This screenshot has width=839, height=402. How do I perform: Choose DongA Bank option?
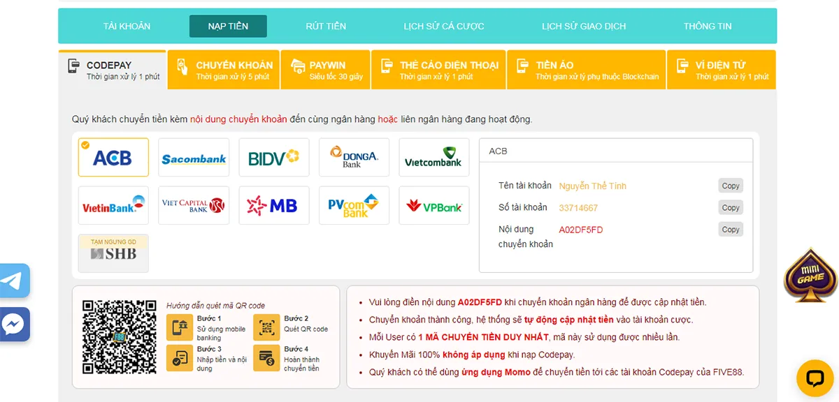pyautogui.click(x=354, y=157)
